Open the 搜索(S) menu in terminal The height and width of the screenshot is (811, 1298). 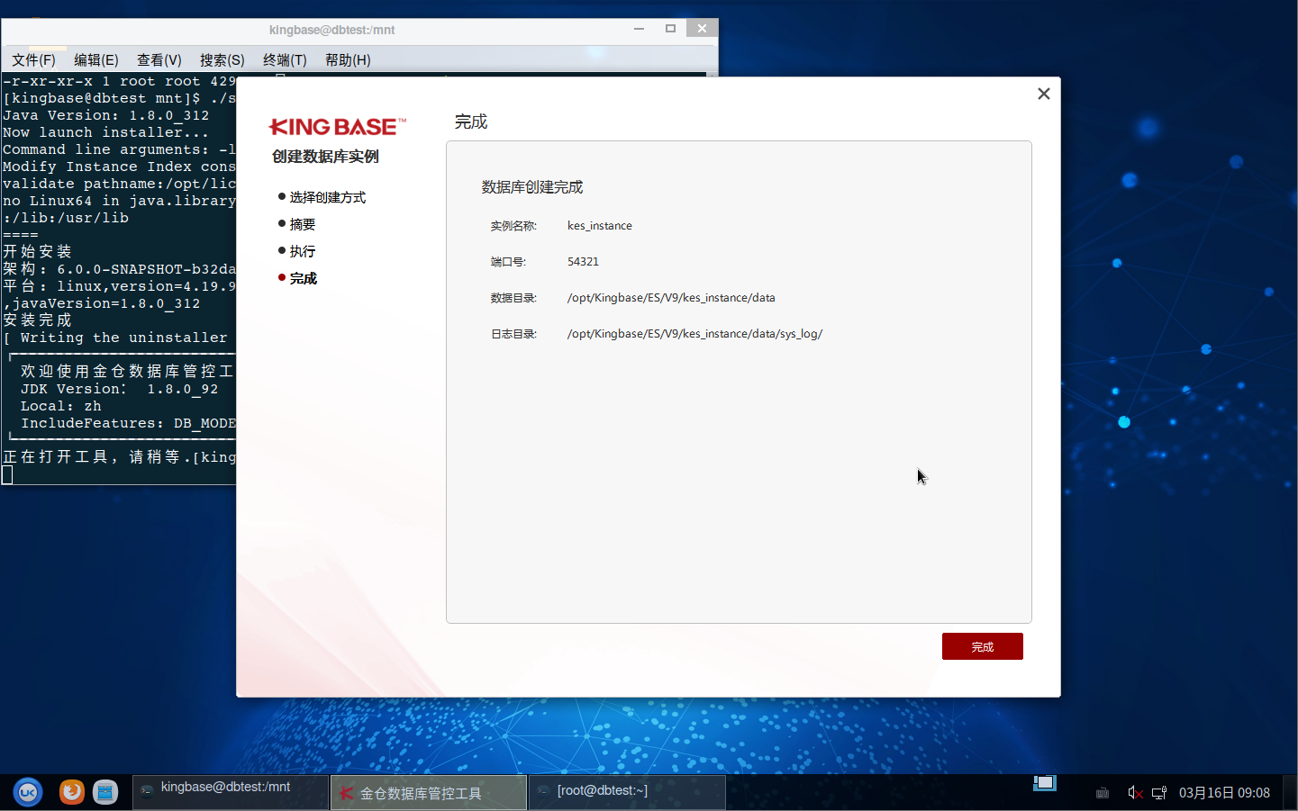coord(222,59)
